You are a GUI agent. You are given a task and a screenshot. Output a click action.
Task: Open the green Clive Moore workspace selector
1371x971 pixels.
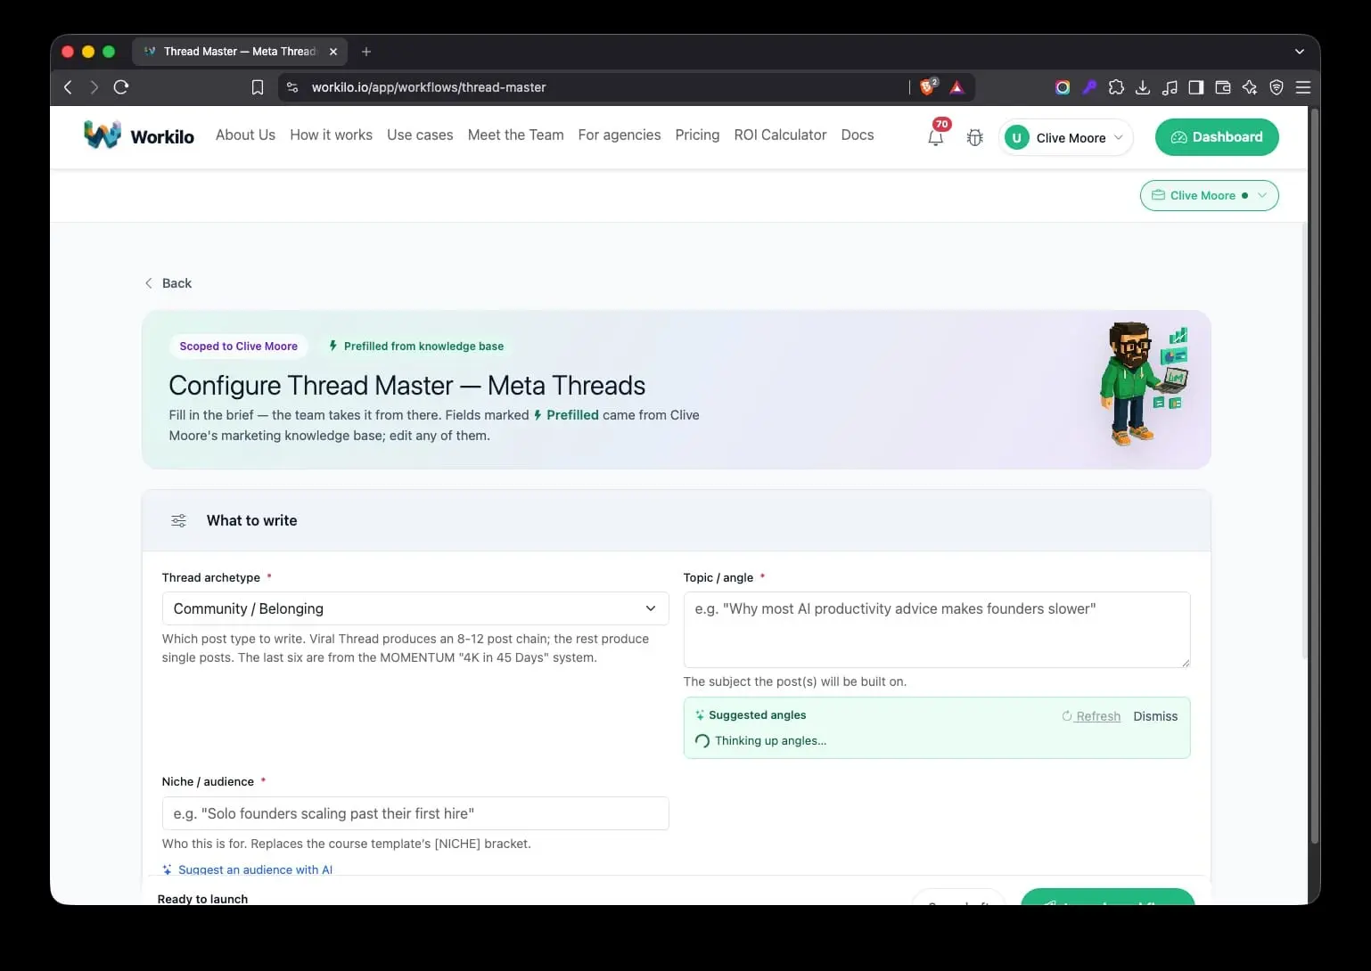(1209, 195)
